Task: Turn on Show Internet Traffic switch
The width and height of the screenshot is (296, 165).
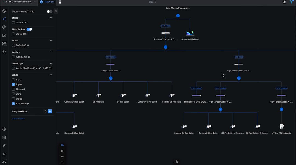Action: [x=49, y=11]
